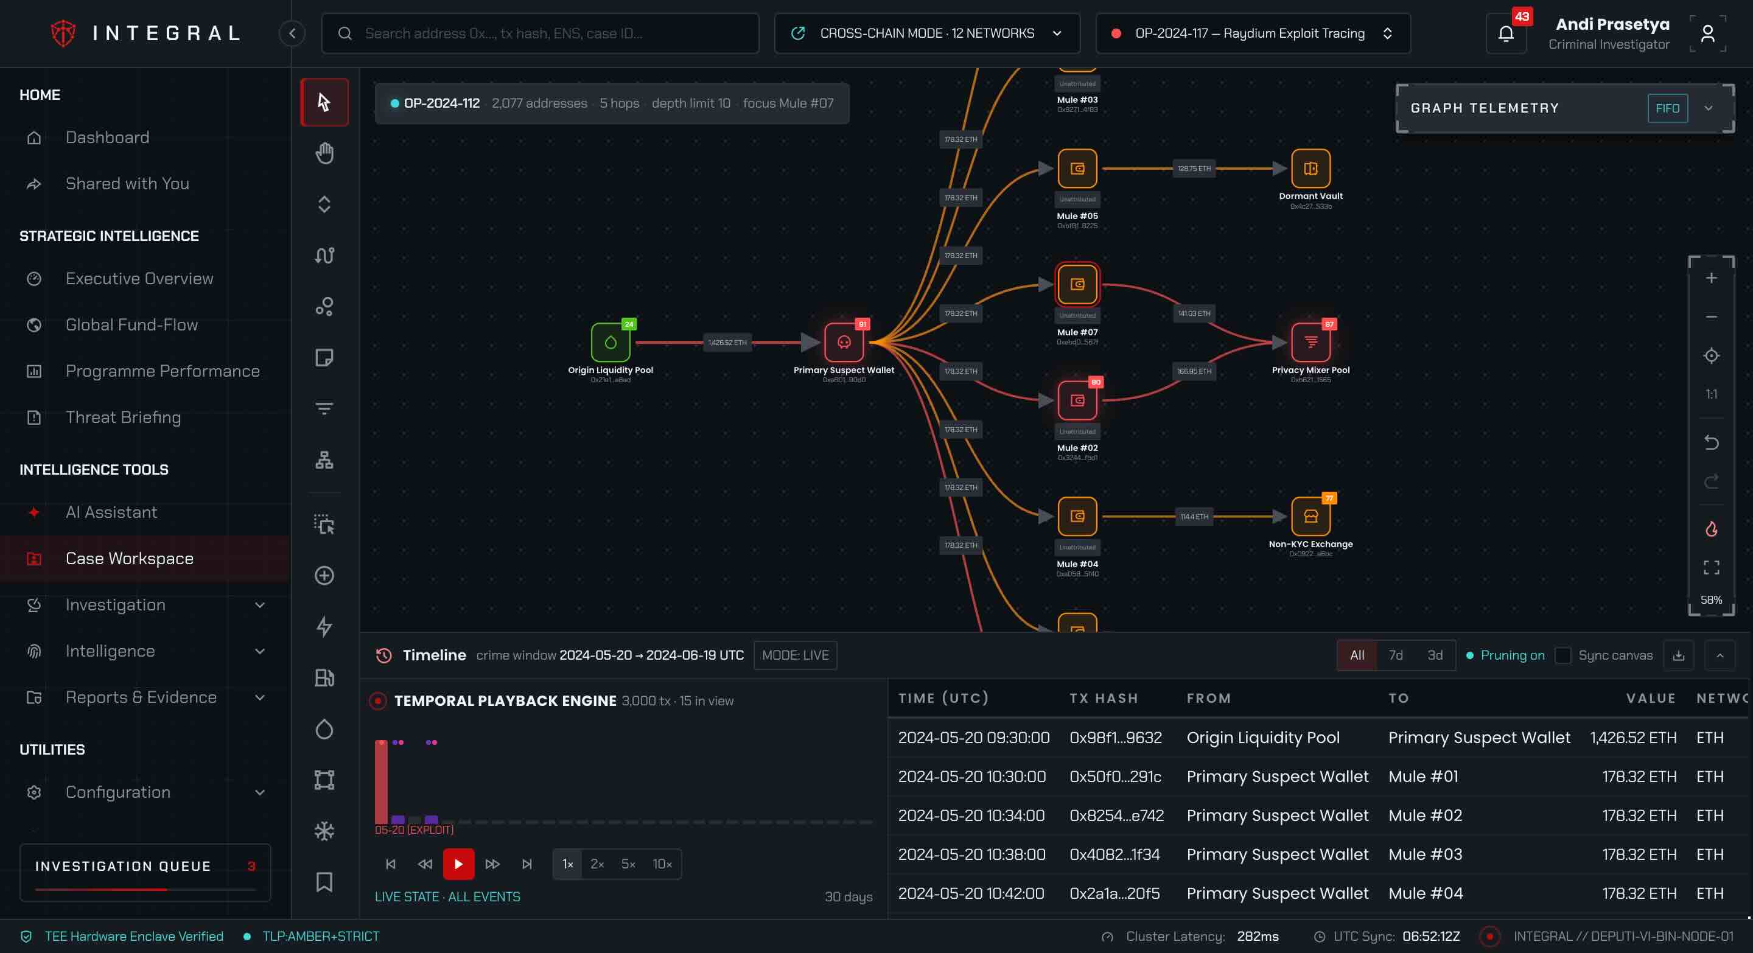The image size is (1753, 953).
Task: Set playback speed to 2x
Action: pos(597,864)
